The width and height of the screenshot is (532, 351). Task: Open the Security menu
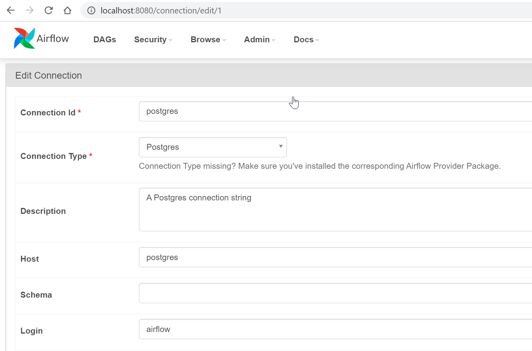[153, 40]
